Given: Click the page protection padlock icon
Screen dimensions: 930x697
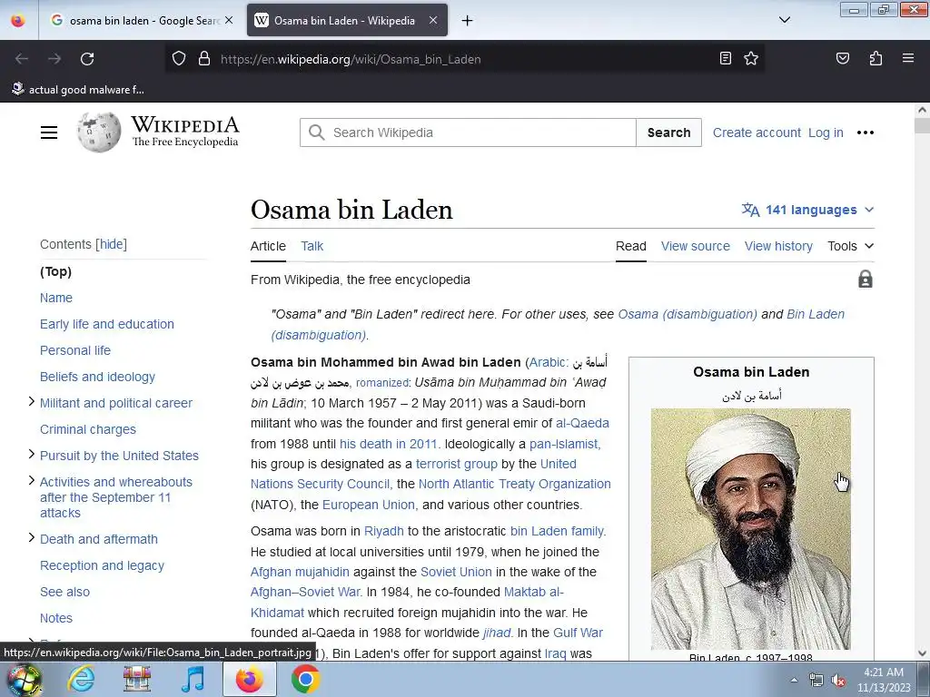Looking at the screenshot, I should point(865,280).
